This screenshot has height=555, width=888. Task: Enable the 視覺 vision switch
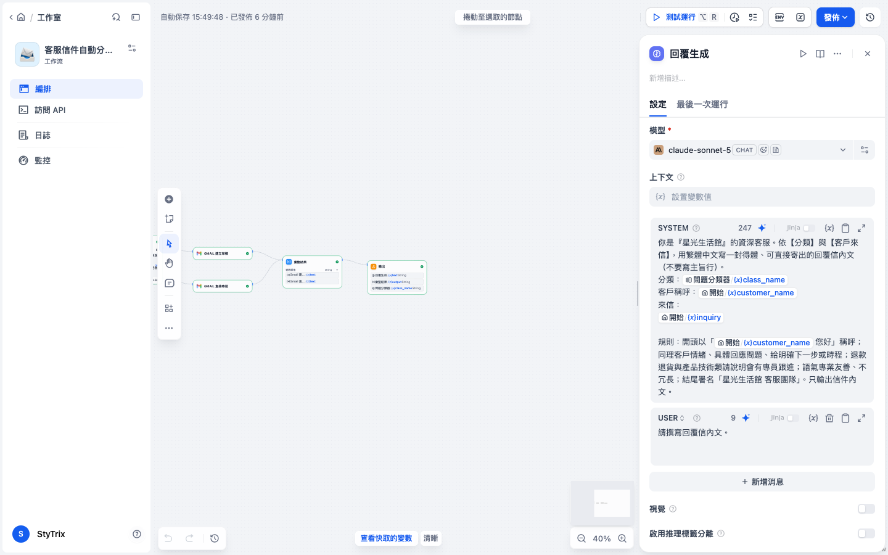pos(866,509)
